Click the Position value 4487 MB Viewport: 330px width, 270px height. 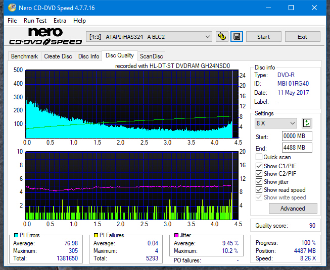305,251
